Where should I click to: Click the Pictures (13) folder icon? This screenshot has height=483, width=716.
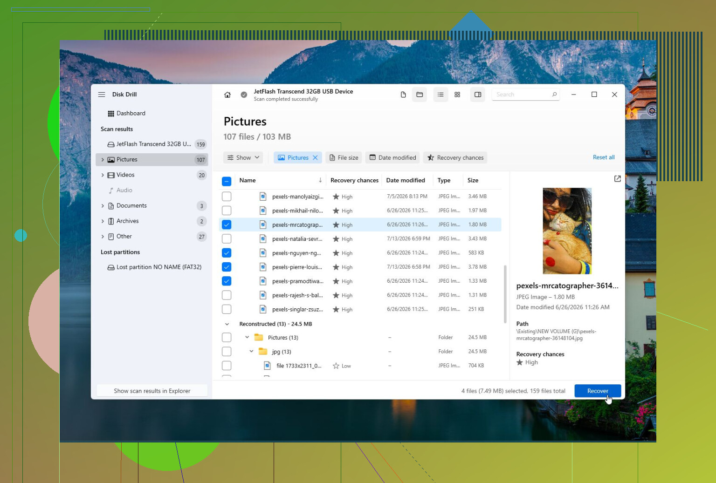(x=259, y=338)
